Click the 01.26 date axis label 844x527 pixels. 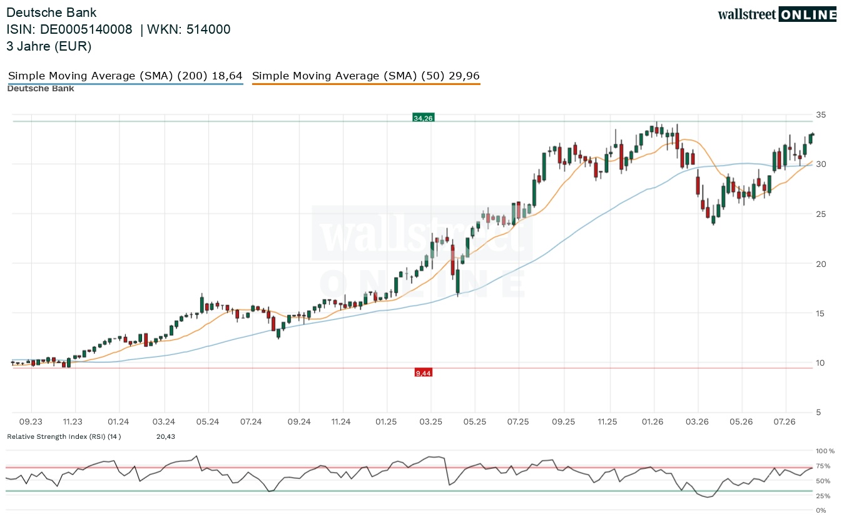point(654,422)
